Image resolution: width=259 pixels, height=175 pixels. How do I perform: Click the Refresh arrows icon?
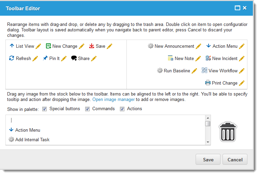(x=12, y=58)
